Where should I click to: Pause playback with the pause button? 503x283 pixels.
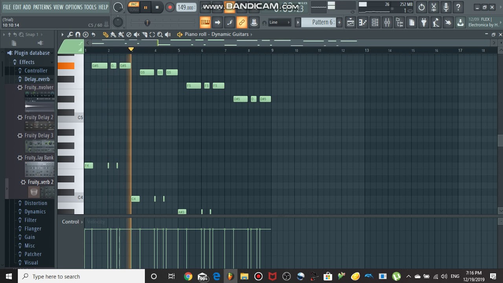(x=145, y=7)
